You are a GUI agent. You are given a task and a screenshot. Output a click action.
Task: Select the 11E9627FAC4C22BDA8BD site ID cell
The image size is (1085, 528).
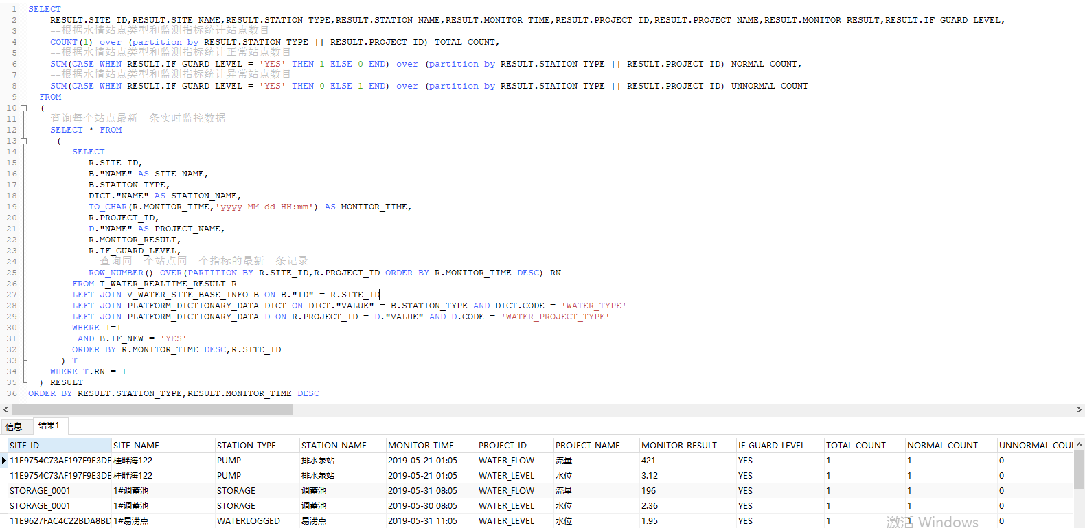click(x=60, y=521)
